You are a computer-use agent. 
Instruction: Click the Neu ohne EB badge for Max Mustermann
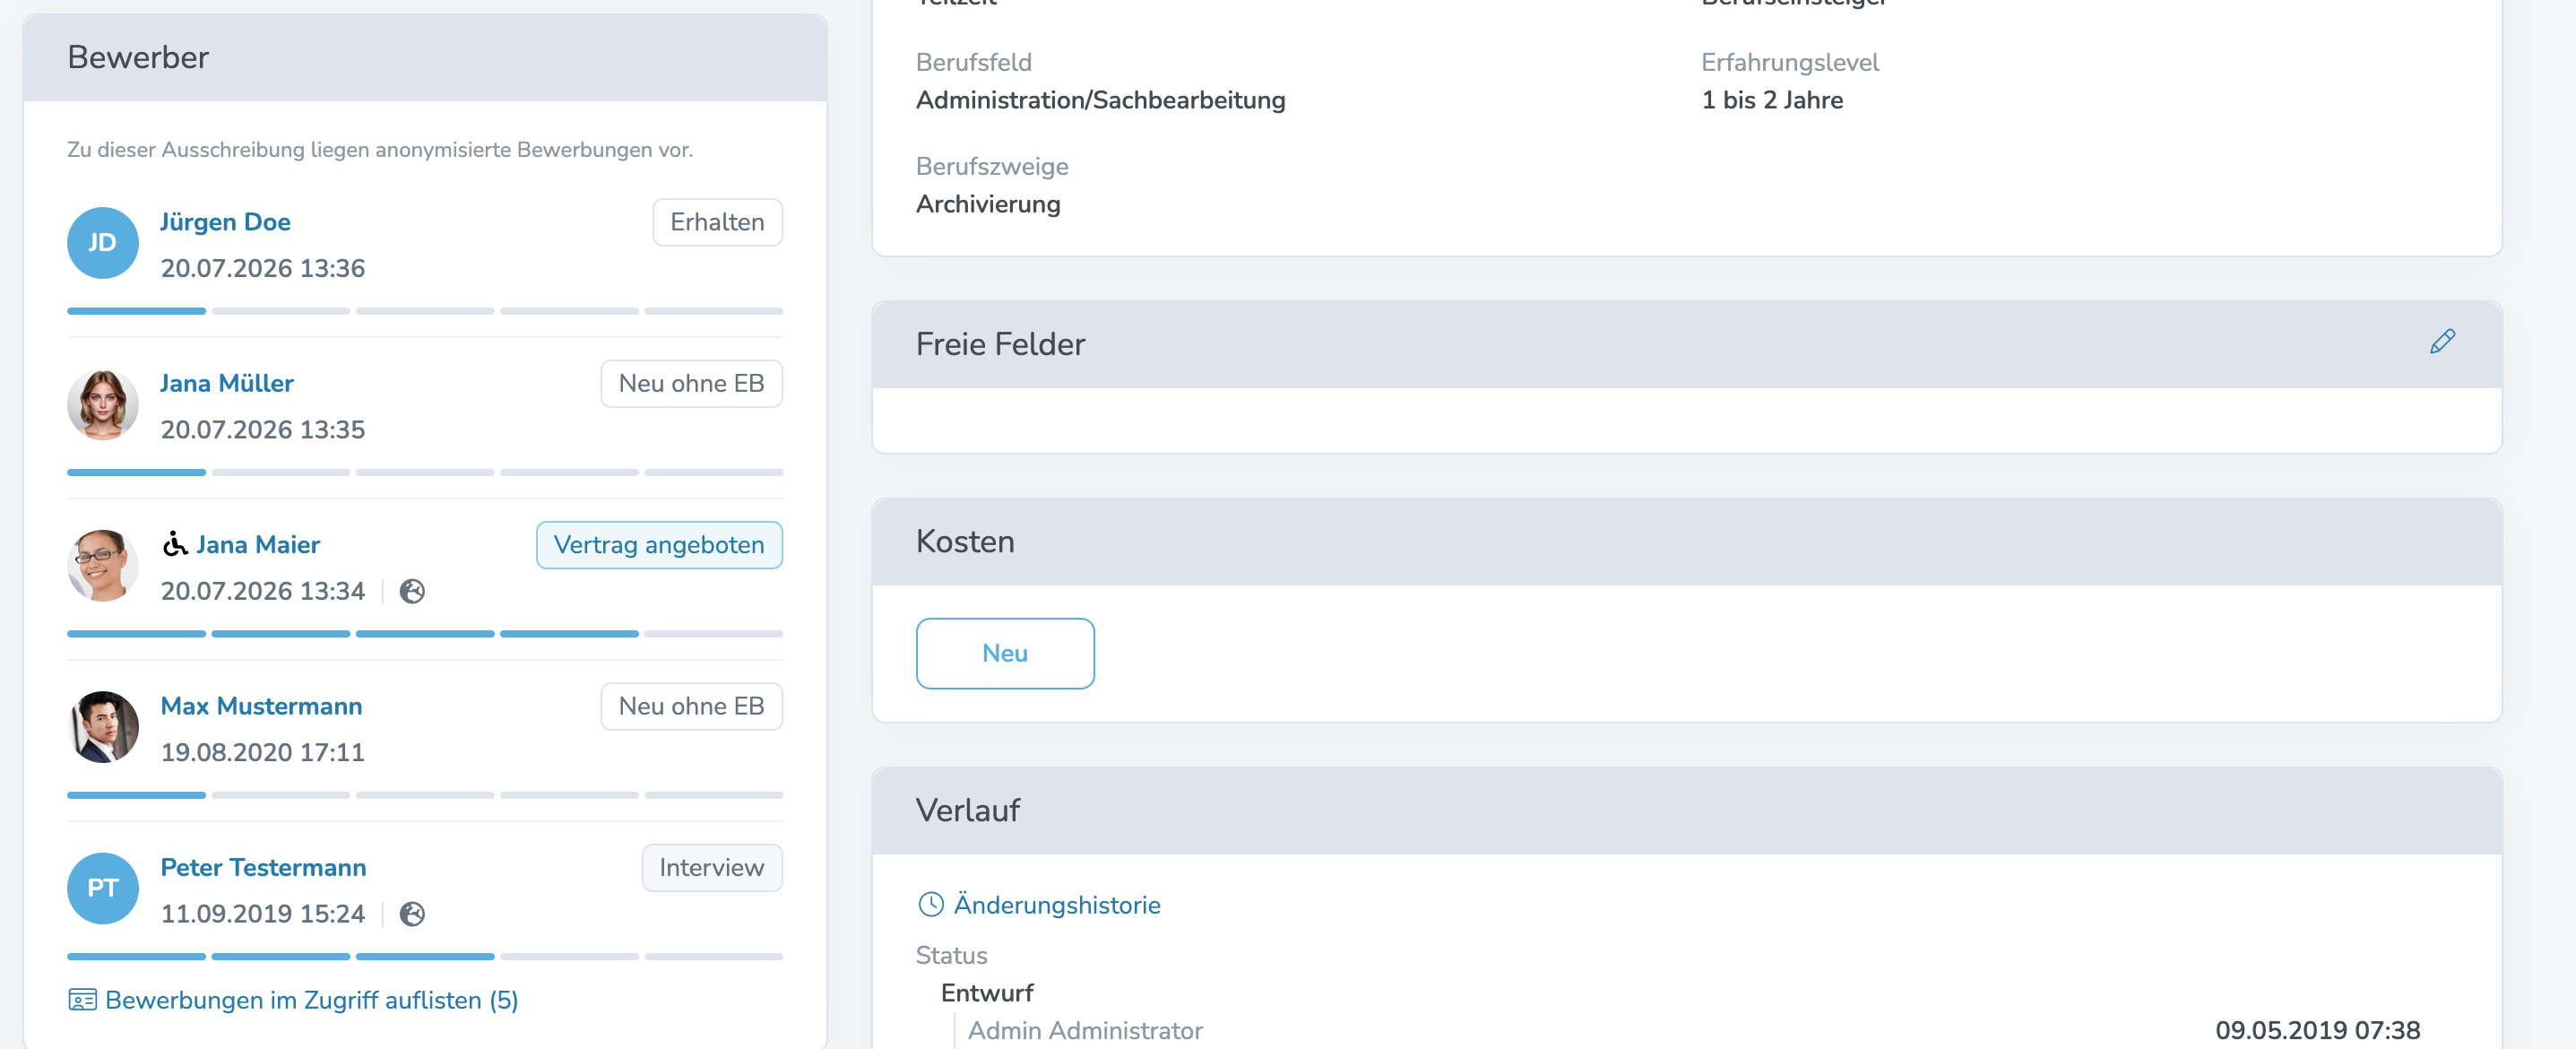(691, 706)
